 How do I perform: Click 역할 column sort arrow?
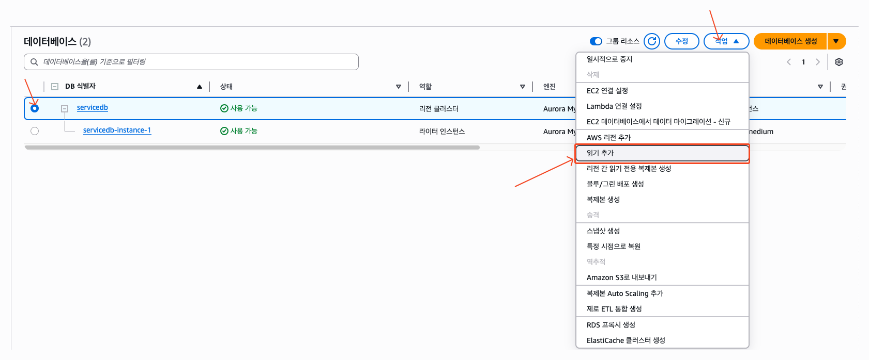coord(522,87)
